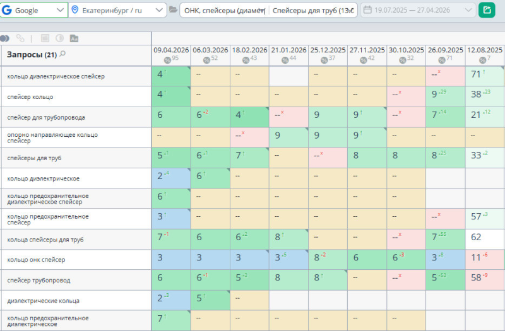The width and height of the screenshot is (505, 331).
Task: Click position 33 for спейсеры для труб on 12.08.2025
Action: pos(485,158)
